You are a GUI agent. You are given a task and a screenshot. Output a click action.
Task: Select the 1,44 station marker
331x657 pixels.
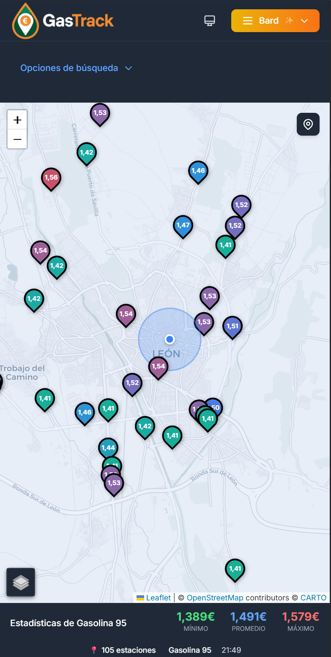point(108,447)
